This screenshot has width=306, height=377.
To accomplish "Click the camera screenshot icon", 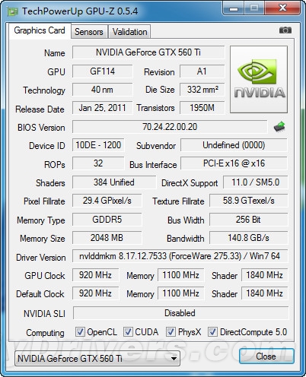I will [285, 30].
